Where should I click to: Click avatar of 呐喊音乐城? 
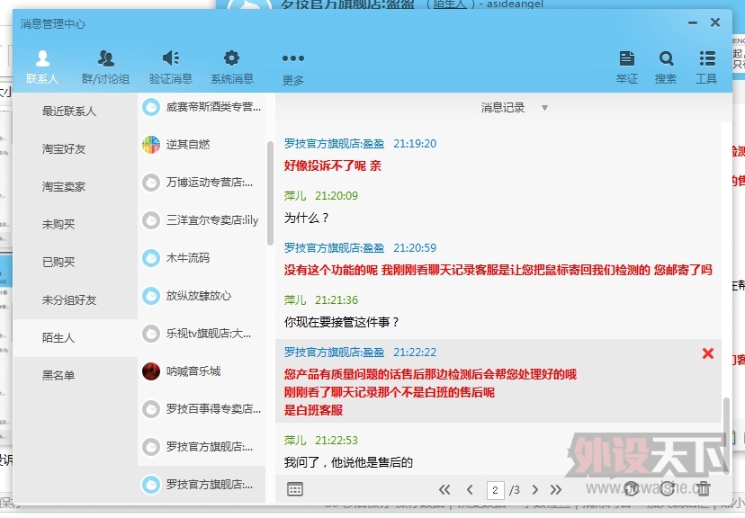coord(151,371)
